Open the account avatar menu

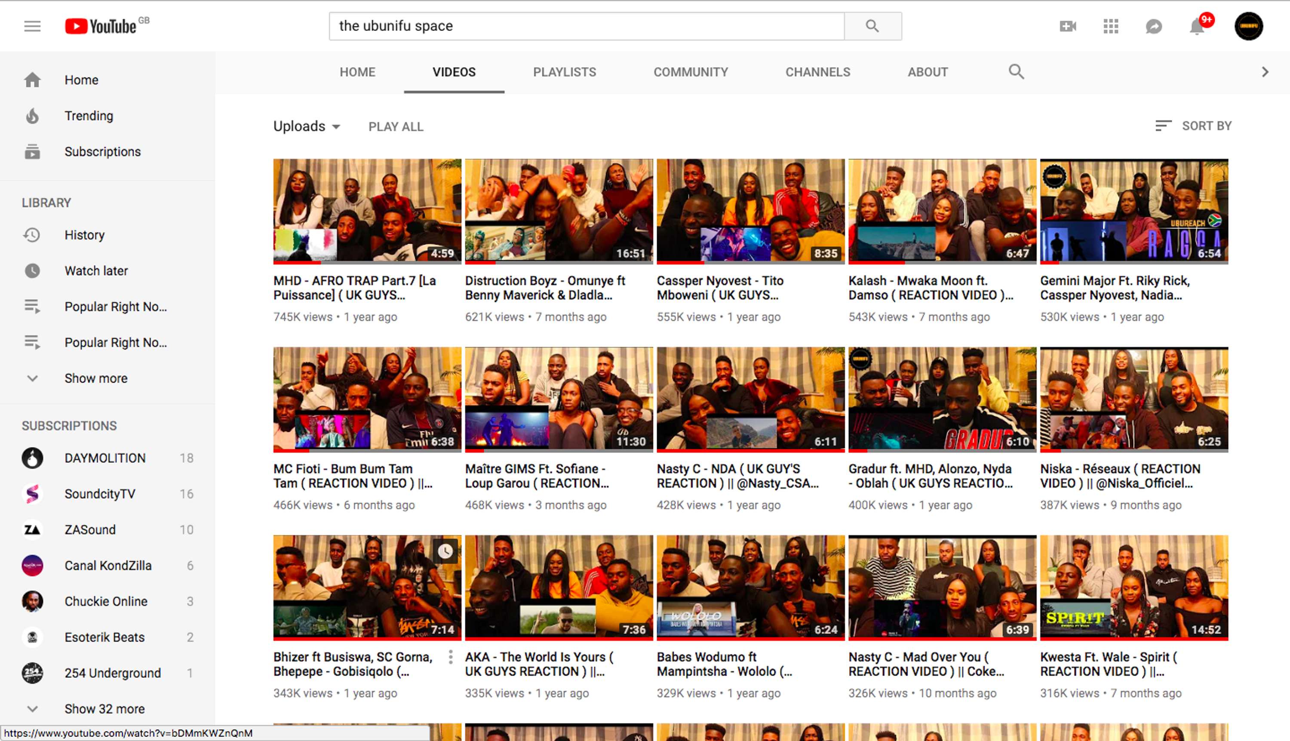[1248, 26]
